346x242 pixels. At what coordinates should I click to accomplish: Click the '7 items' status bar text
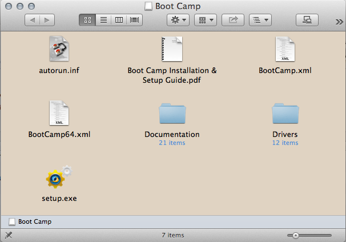[x=173, y=235]
